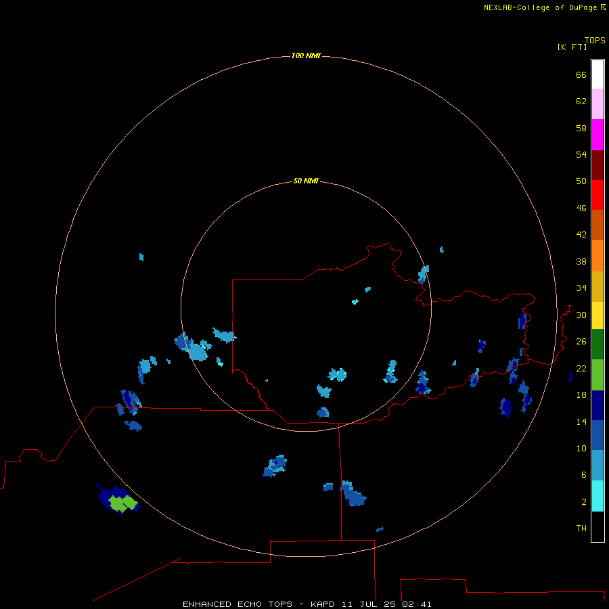Image resolution: width=609 pixels, height=609 pixels.
Task: Click the 46 legend value
Action: pyautogui.click(x=581, y=208)
